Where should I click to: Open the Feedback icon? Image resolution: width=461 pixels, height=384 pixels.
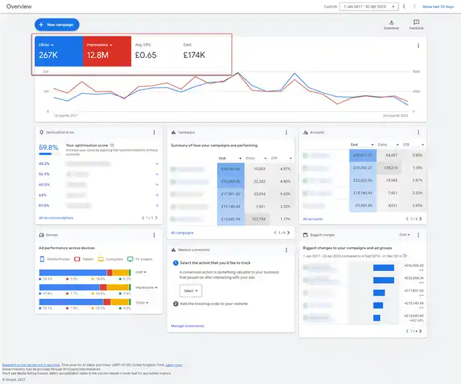[416, 25]
